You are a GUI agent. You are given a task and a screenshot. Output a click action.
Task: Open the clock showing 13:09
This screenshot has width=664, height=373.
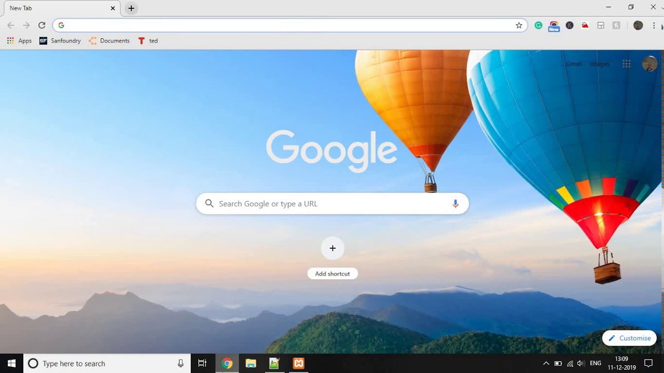click(621, 363)
